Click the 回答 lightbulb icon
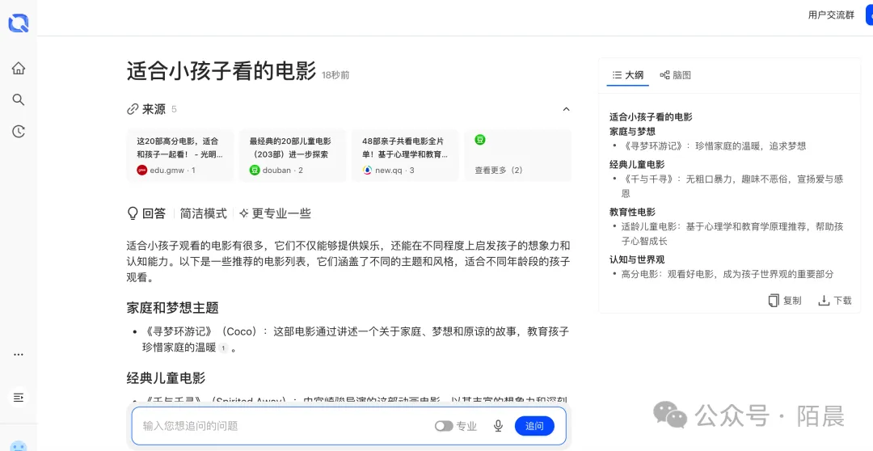873x451 pixels. click(x=133, y=213)
